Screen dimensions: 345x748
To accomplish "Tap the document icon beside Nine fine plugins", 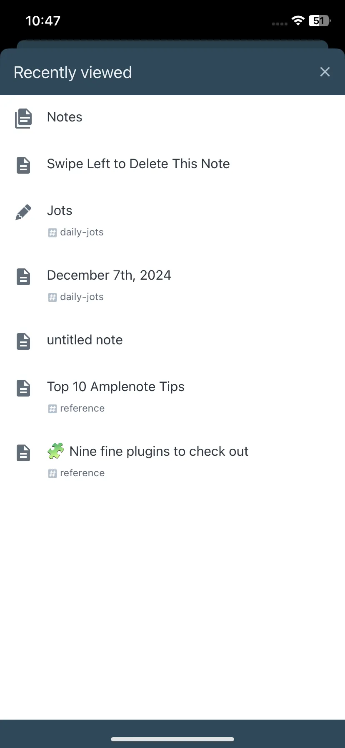I will 23,453.
